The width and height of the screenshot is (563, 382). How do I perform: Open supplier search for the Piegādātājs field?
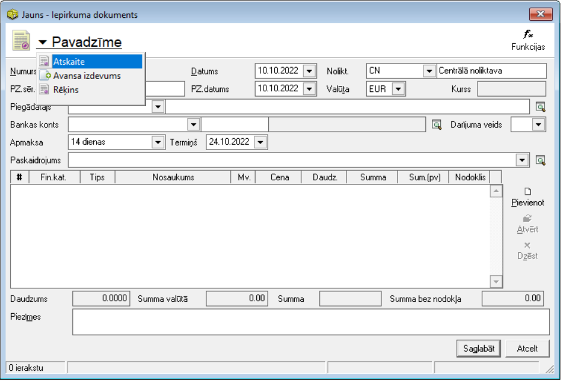coord(540,107)
